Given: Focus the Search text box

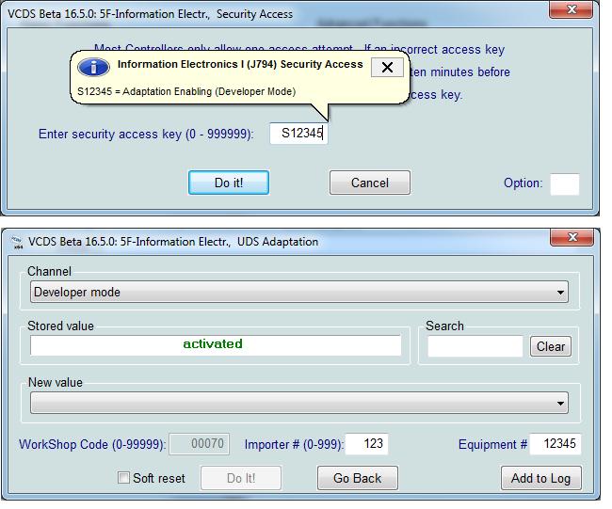Looking at the screenshot, I should 475,346.
